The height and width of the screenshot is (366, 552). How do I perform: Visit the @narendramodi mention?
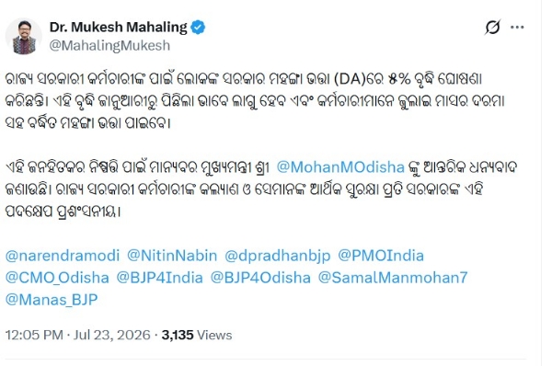[x=63, y=256]
